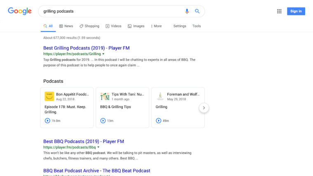The image size is (313, 176).
Task: Select the All tab
Action: [48, 26]
